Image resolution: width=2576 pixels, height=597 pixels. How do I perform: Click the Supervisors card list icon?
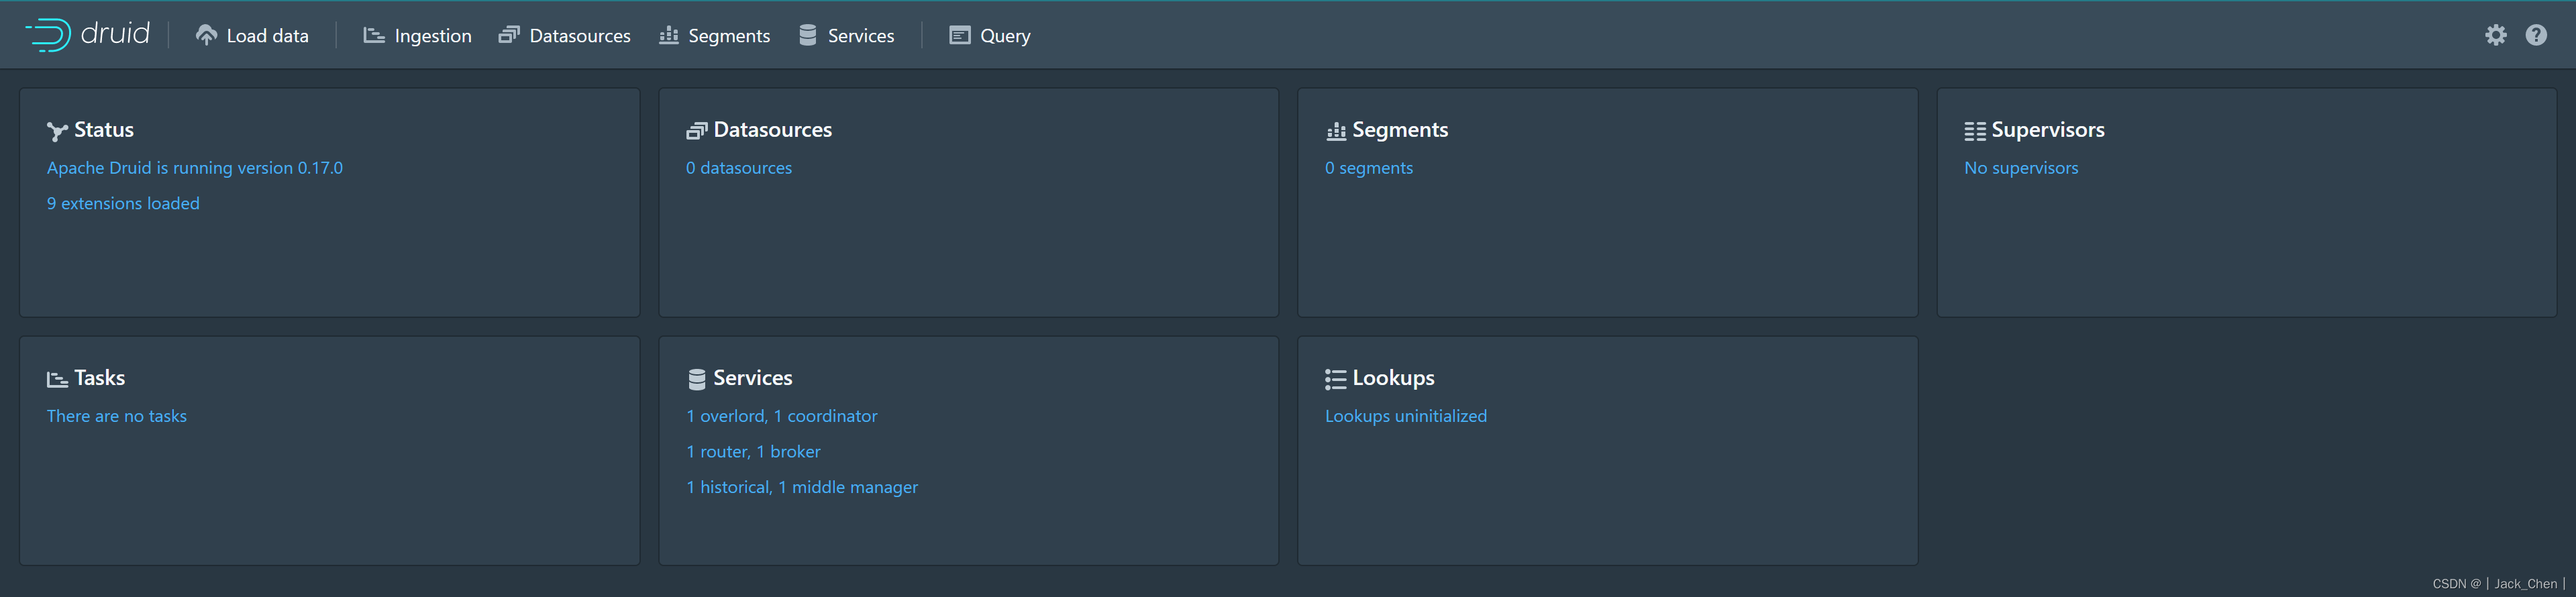coord(1975,131)
